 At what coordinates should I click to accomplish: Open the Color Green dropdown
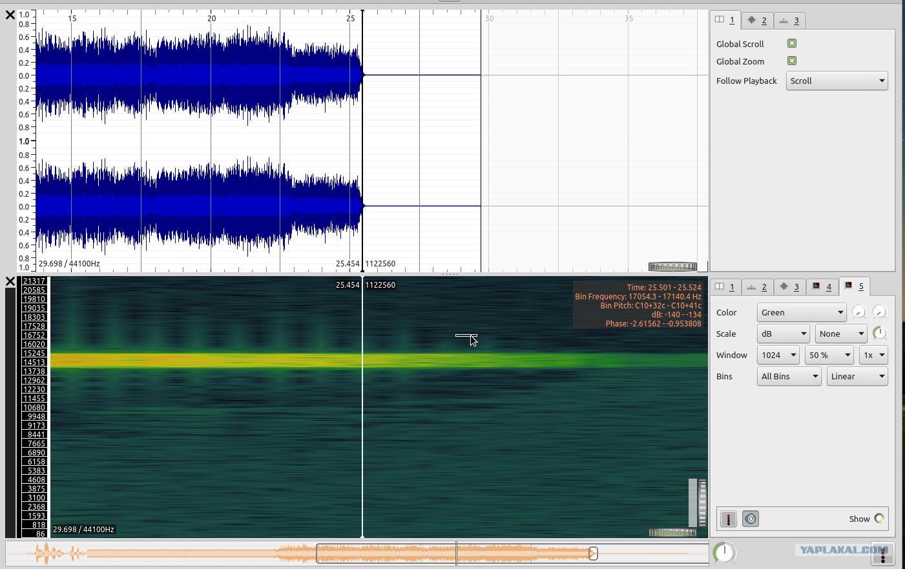pos(801,312)
